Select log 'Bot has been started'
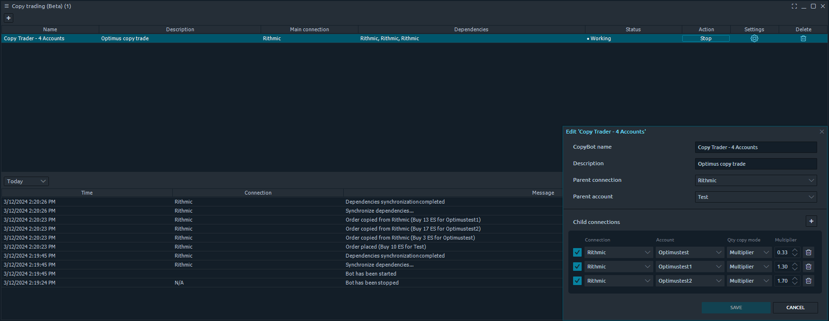 371,274
